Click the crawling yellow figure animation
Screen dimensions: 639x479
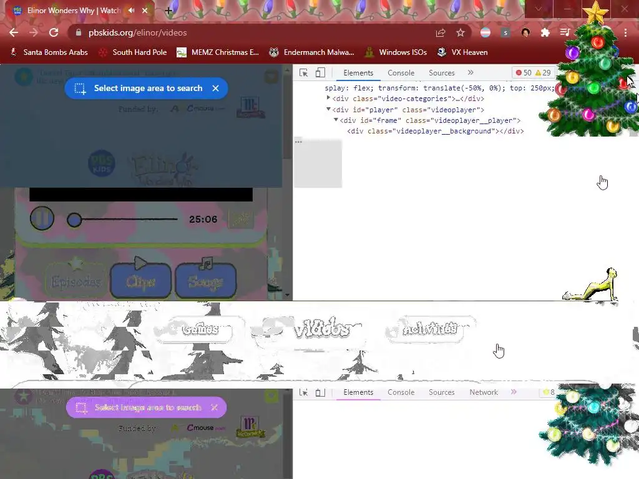click(591, 284)
